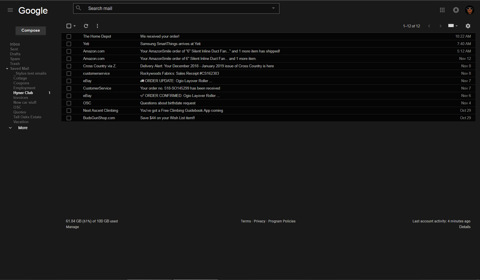Select the Cross Country via Z. email checkbox
The image size is (480, 280).
pyautogui.click(x=69, y=66)
